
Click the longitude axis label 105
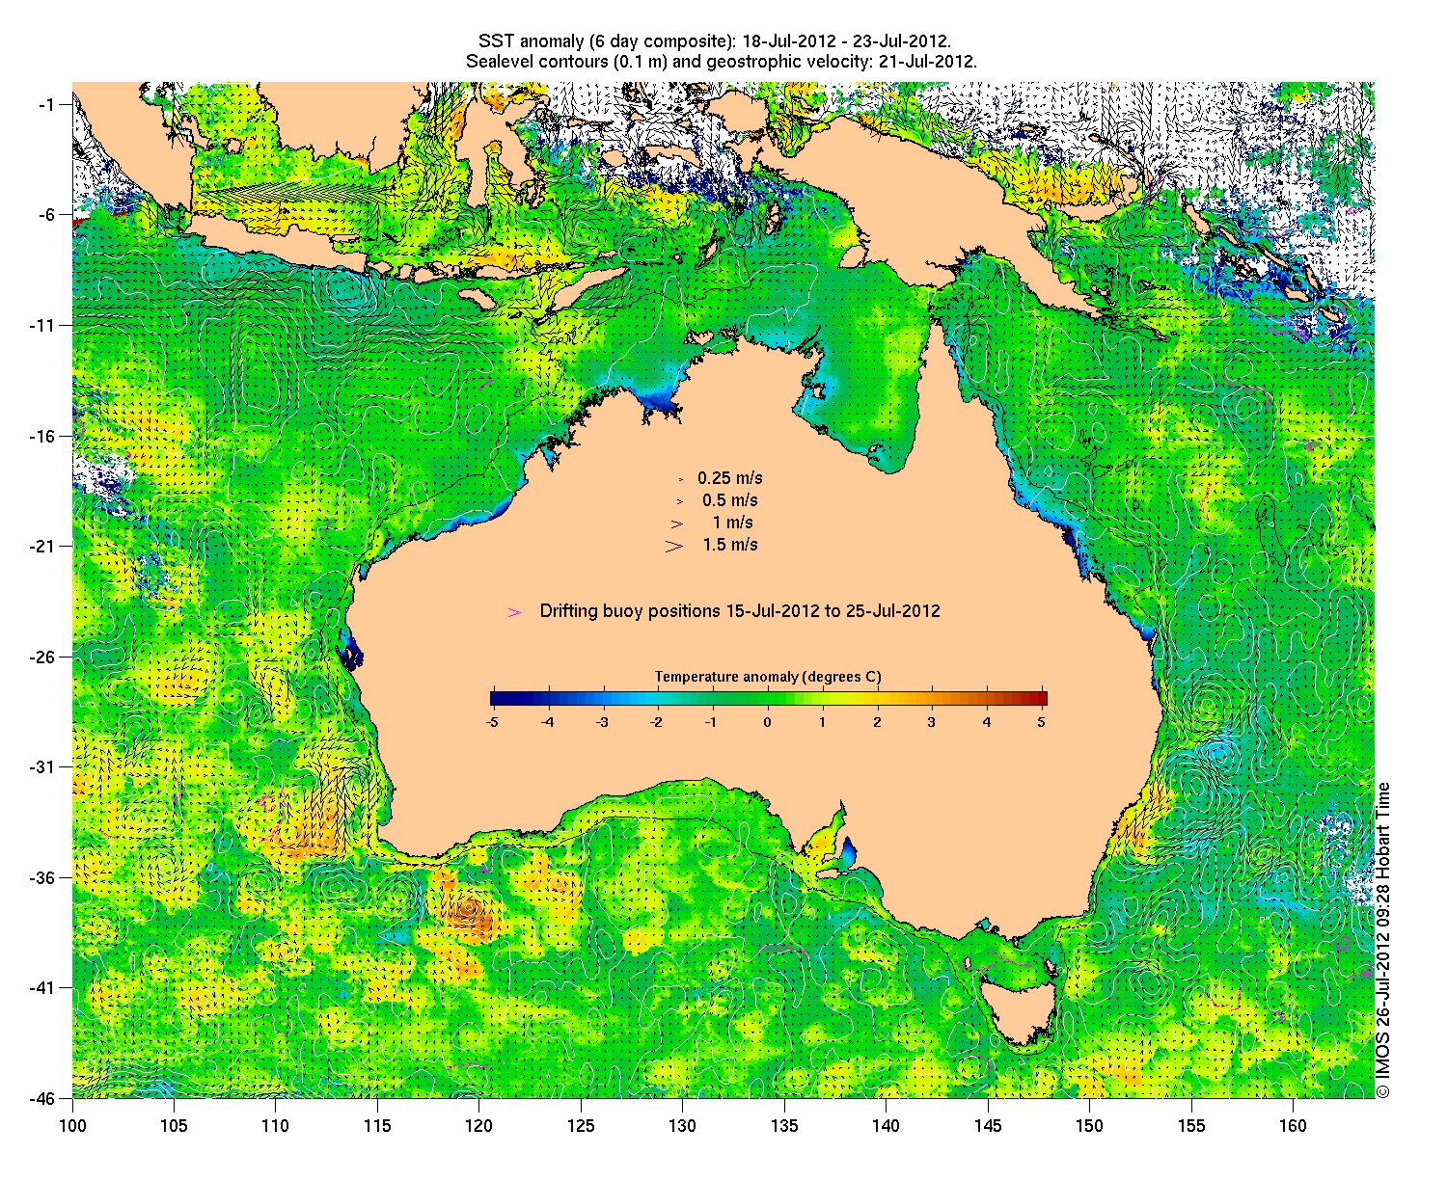coord(174,1126)
